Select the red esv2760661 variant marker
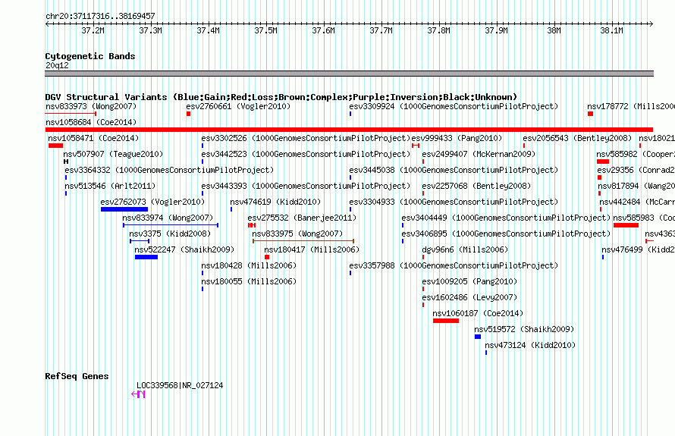This screenshot has height=436, width=675. point(189,114)
